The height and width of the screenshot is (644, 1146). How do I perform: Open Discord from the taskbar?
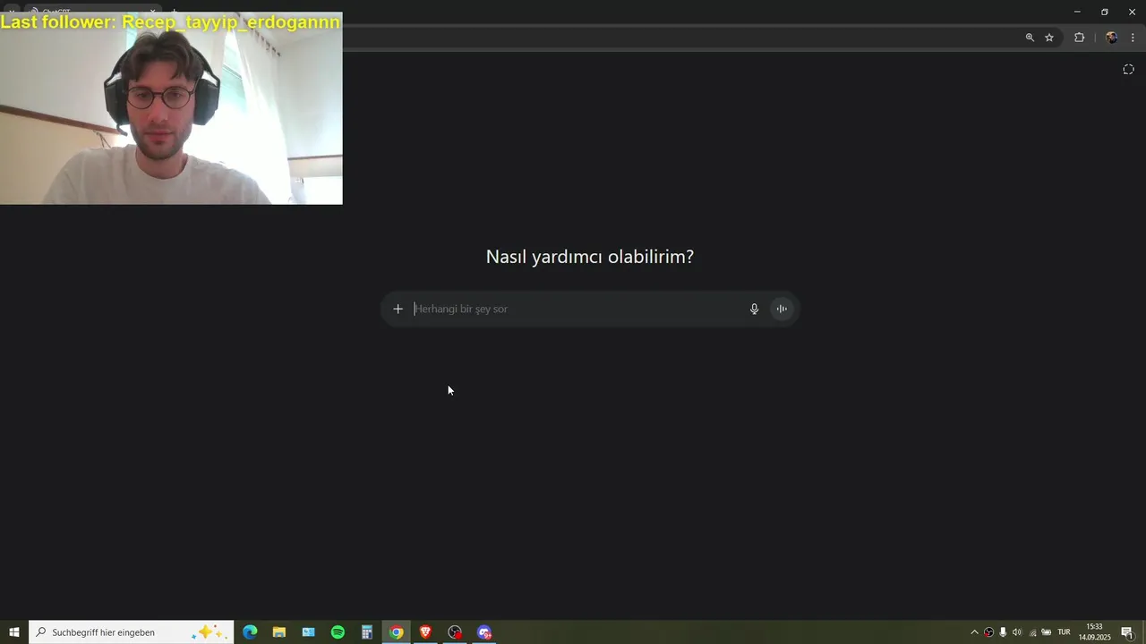[x=484, y=632]
